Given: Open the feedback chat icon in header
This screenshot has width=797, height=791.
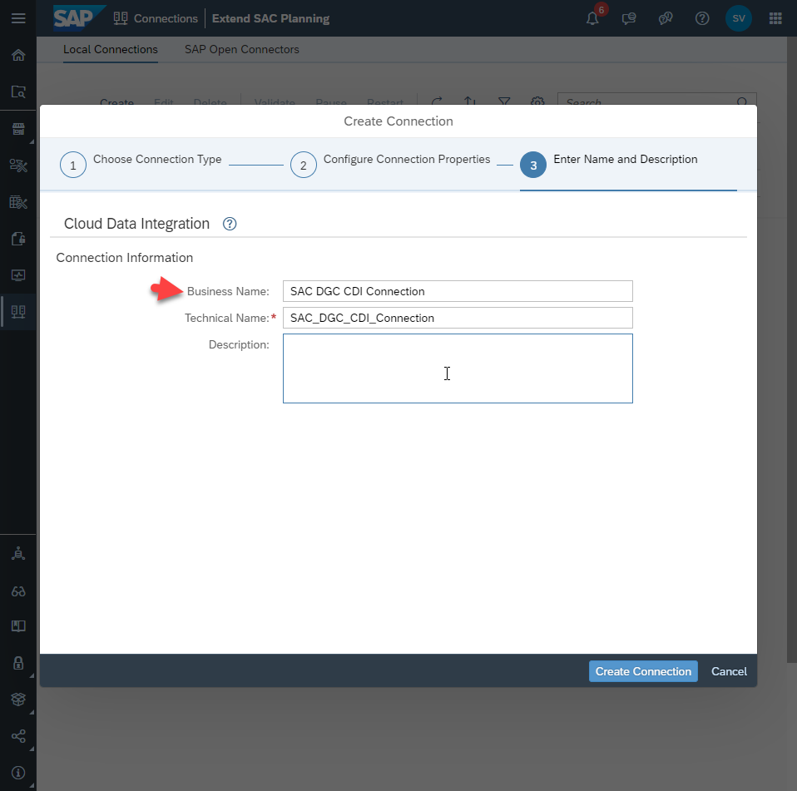Looking at the screenshot, I should point(629,19).
